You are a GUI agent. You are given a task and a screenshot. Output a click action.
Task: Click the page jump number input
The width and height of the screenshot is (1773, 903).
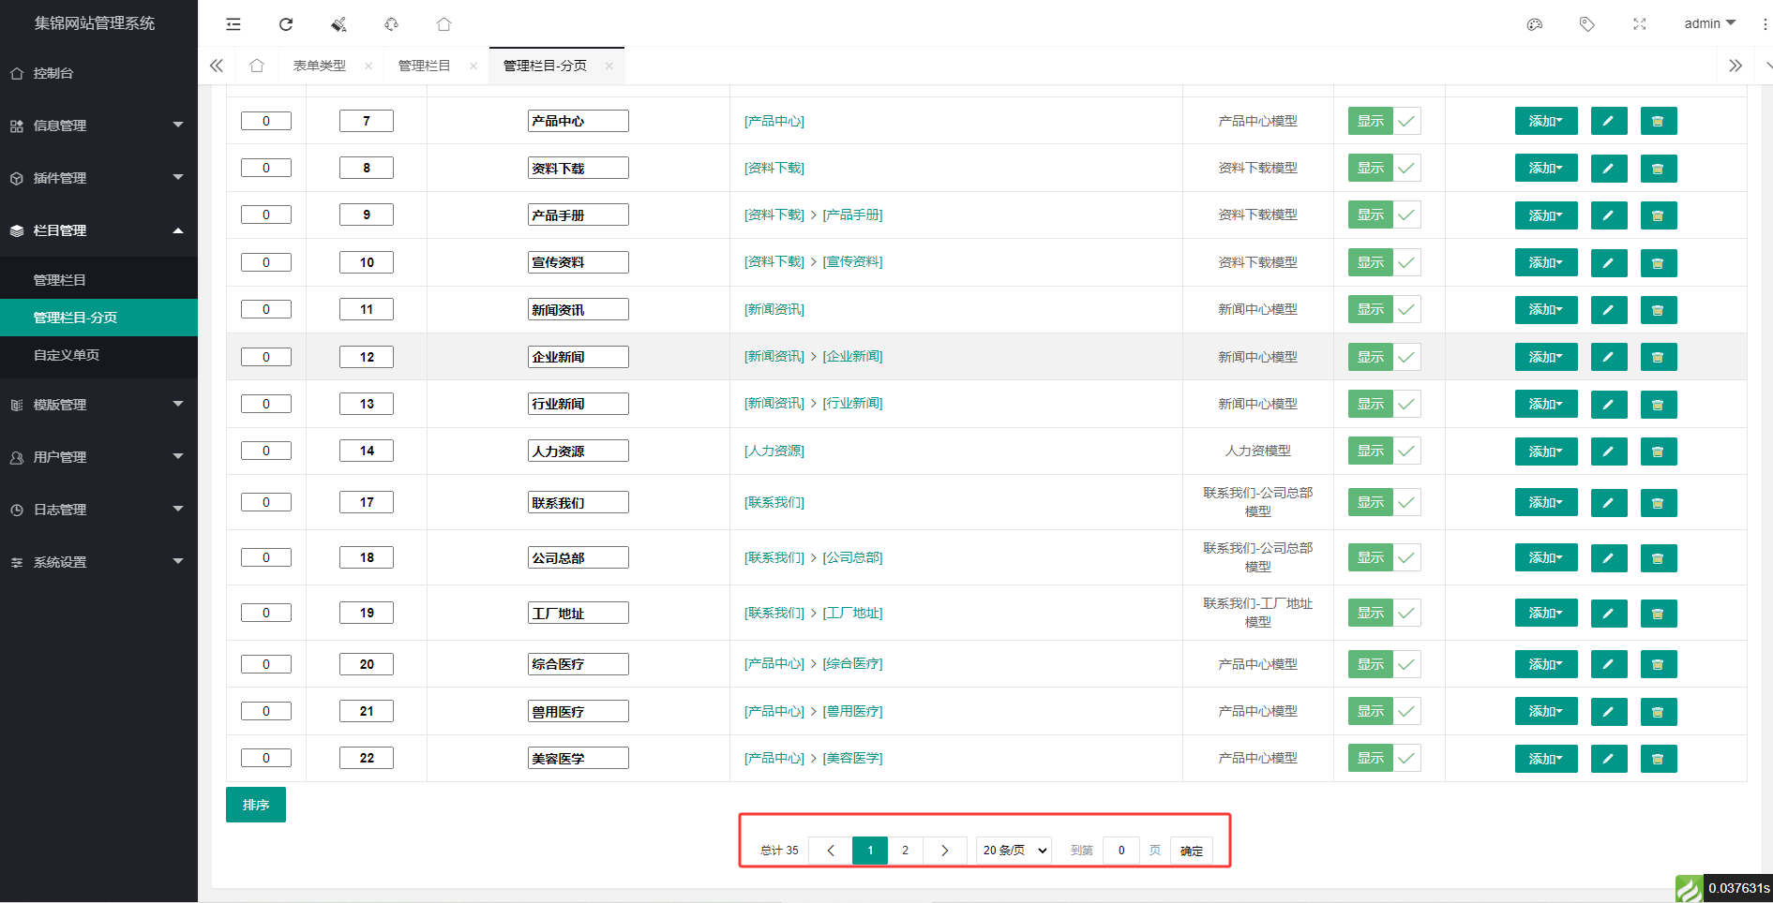point(1121,851)
